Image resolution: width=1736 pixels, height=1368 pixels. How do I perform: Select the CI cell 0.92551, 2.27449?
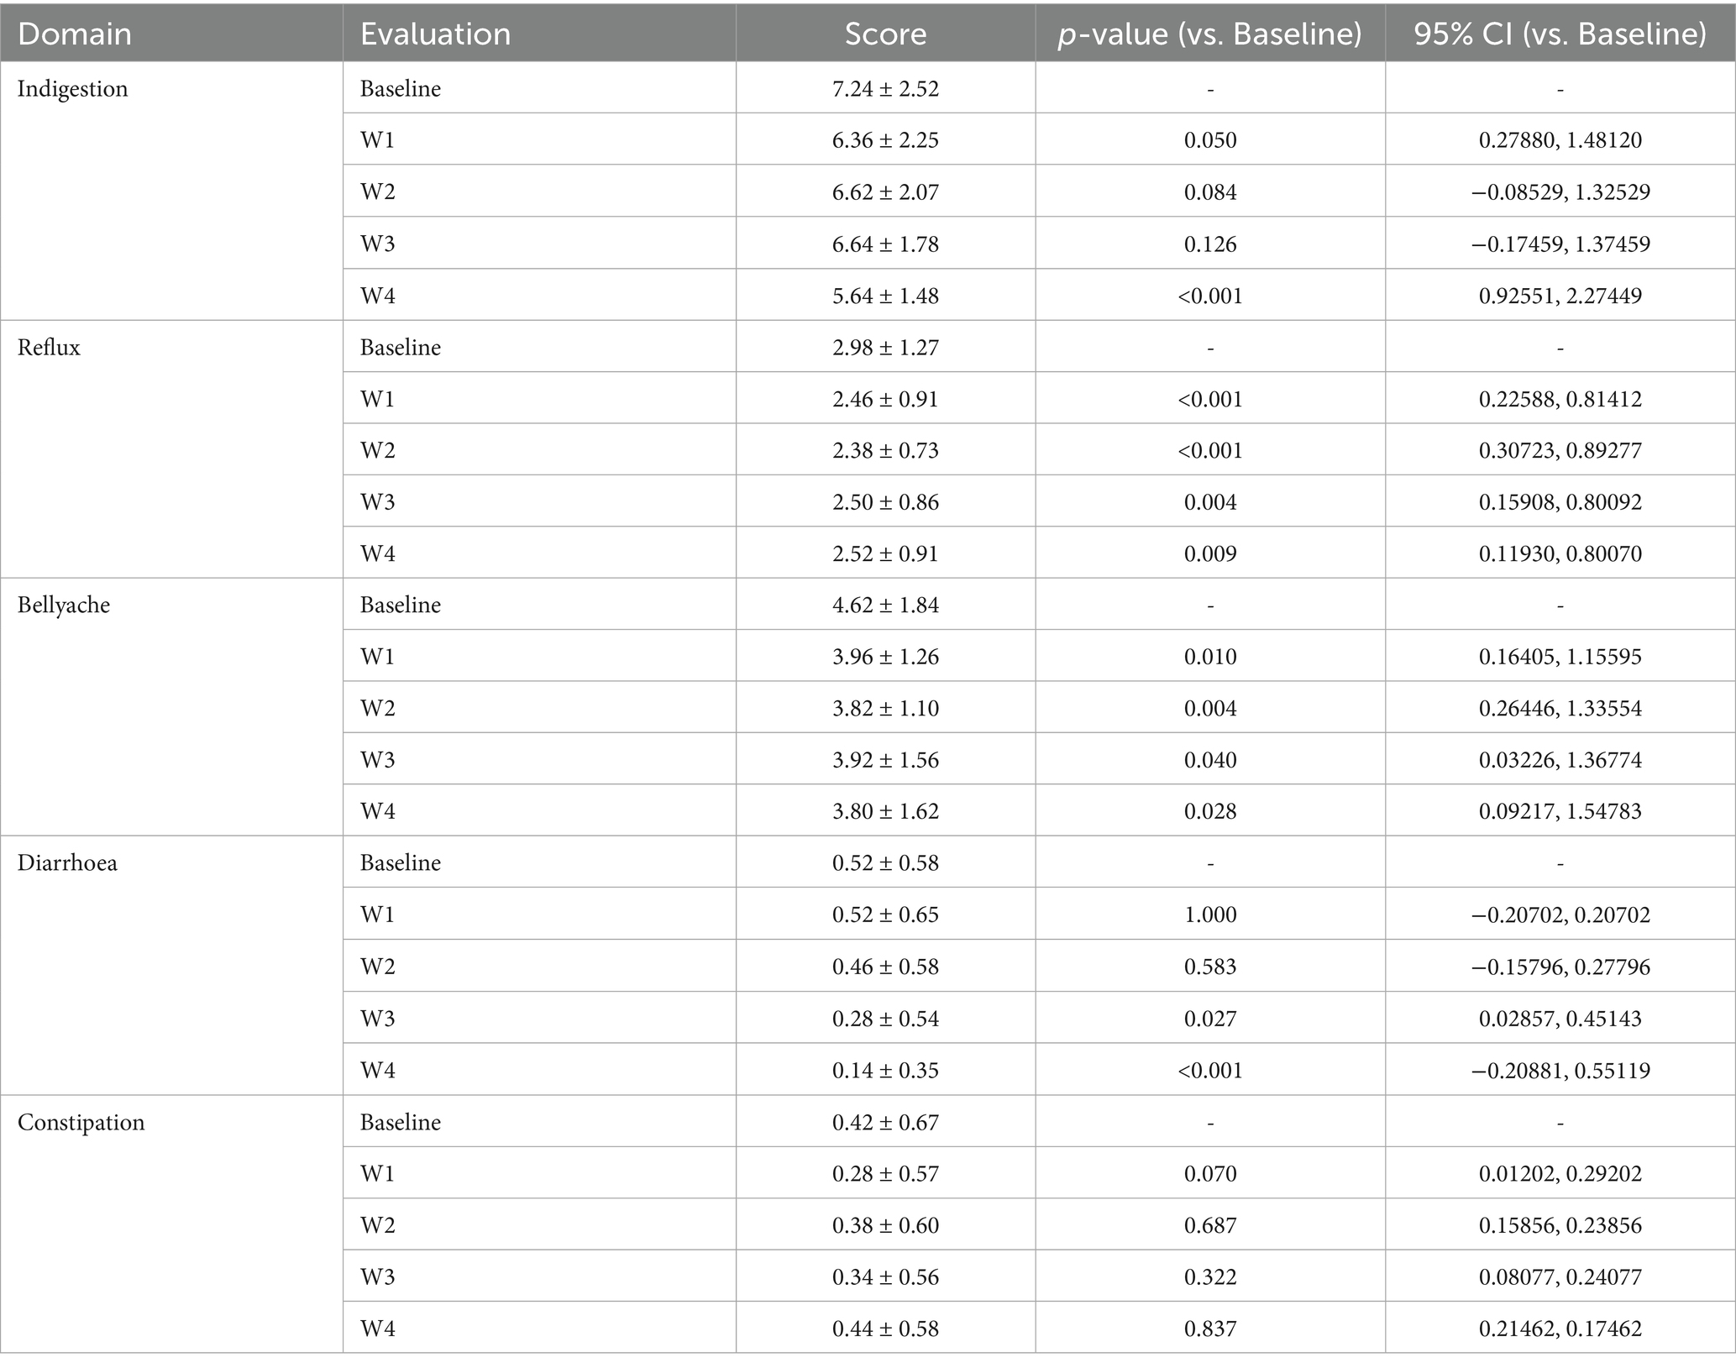point(1560,296)
